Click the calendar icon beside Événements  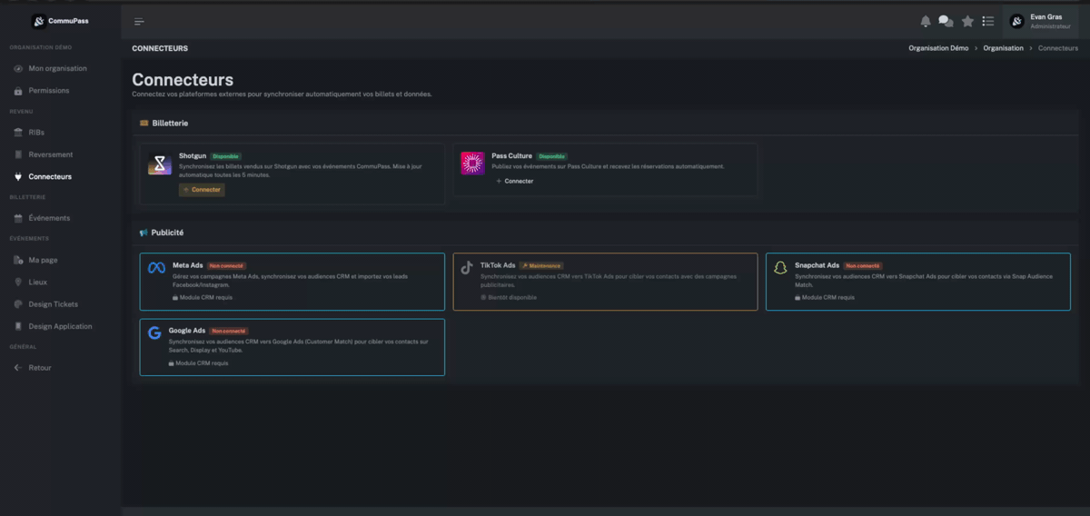(18, 218)
